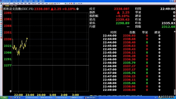The height and width of the screenshot is (99, 176).
Task: Click the highlighted cursor tool icon in the toolbar
Action: point(74,4)
